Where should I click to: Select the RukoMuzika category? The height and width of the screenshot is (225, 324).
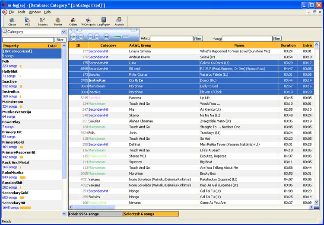tap(32, 175)
